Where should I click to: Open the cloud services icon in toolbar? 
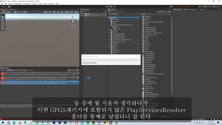coord(9,7)
